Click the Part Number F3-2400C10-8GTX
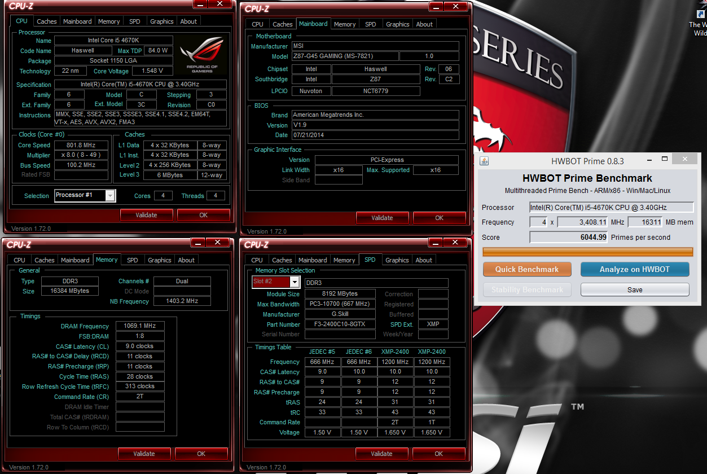This screenshot has width=707, height=474. coord(340,324)
